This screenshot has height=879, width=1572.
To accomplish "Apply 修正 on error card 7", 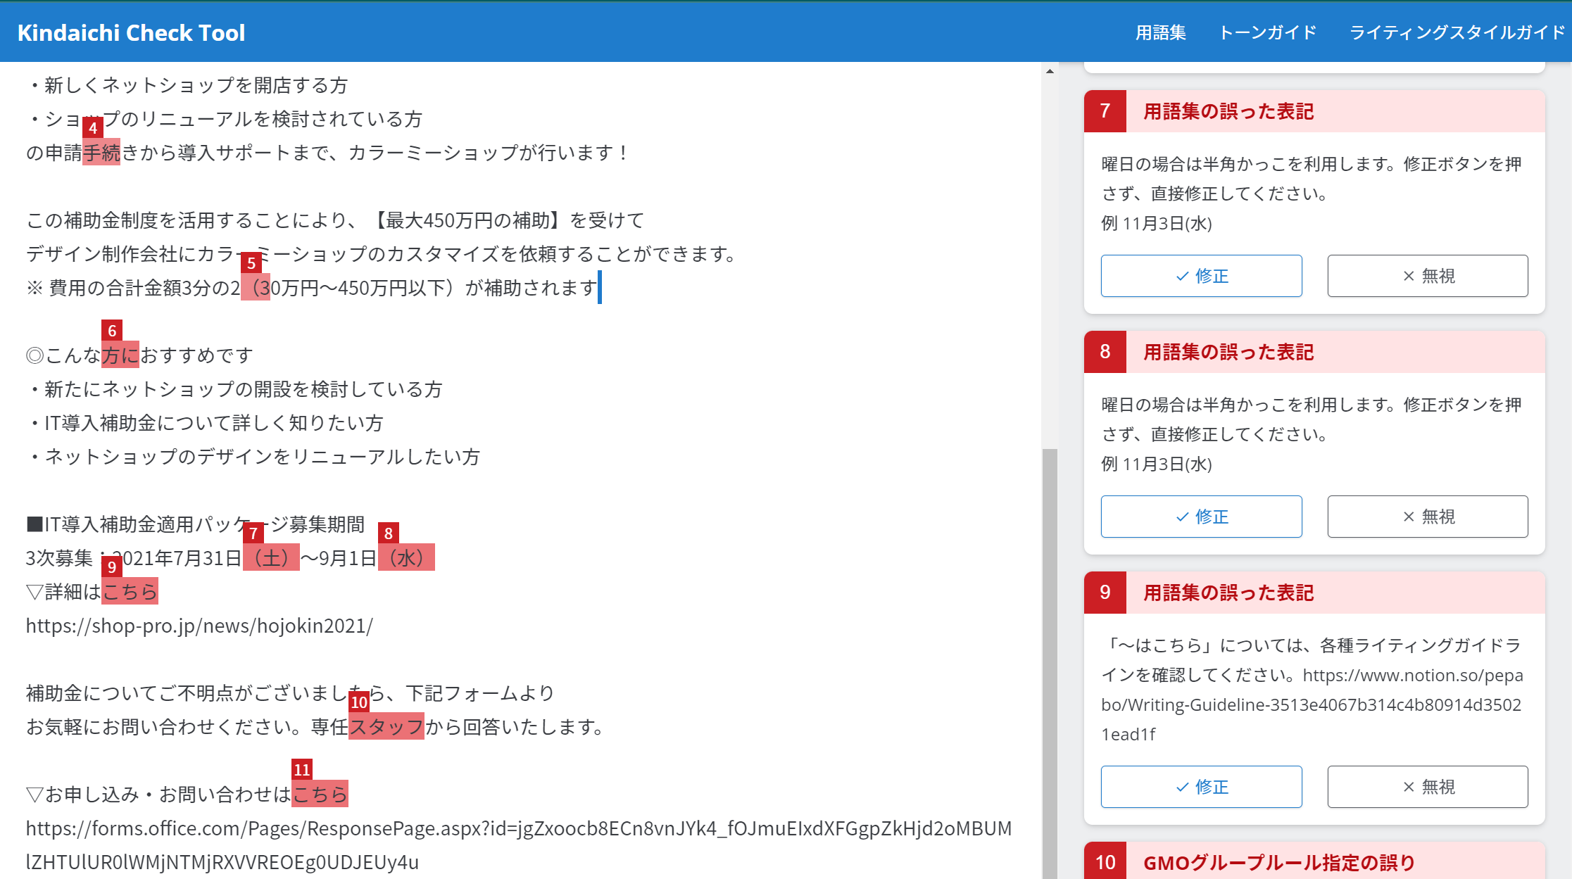I will [x=1201, y=276].
